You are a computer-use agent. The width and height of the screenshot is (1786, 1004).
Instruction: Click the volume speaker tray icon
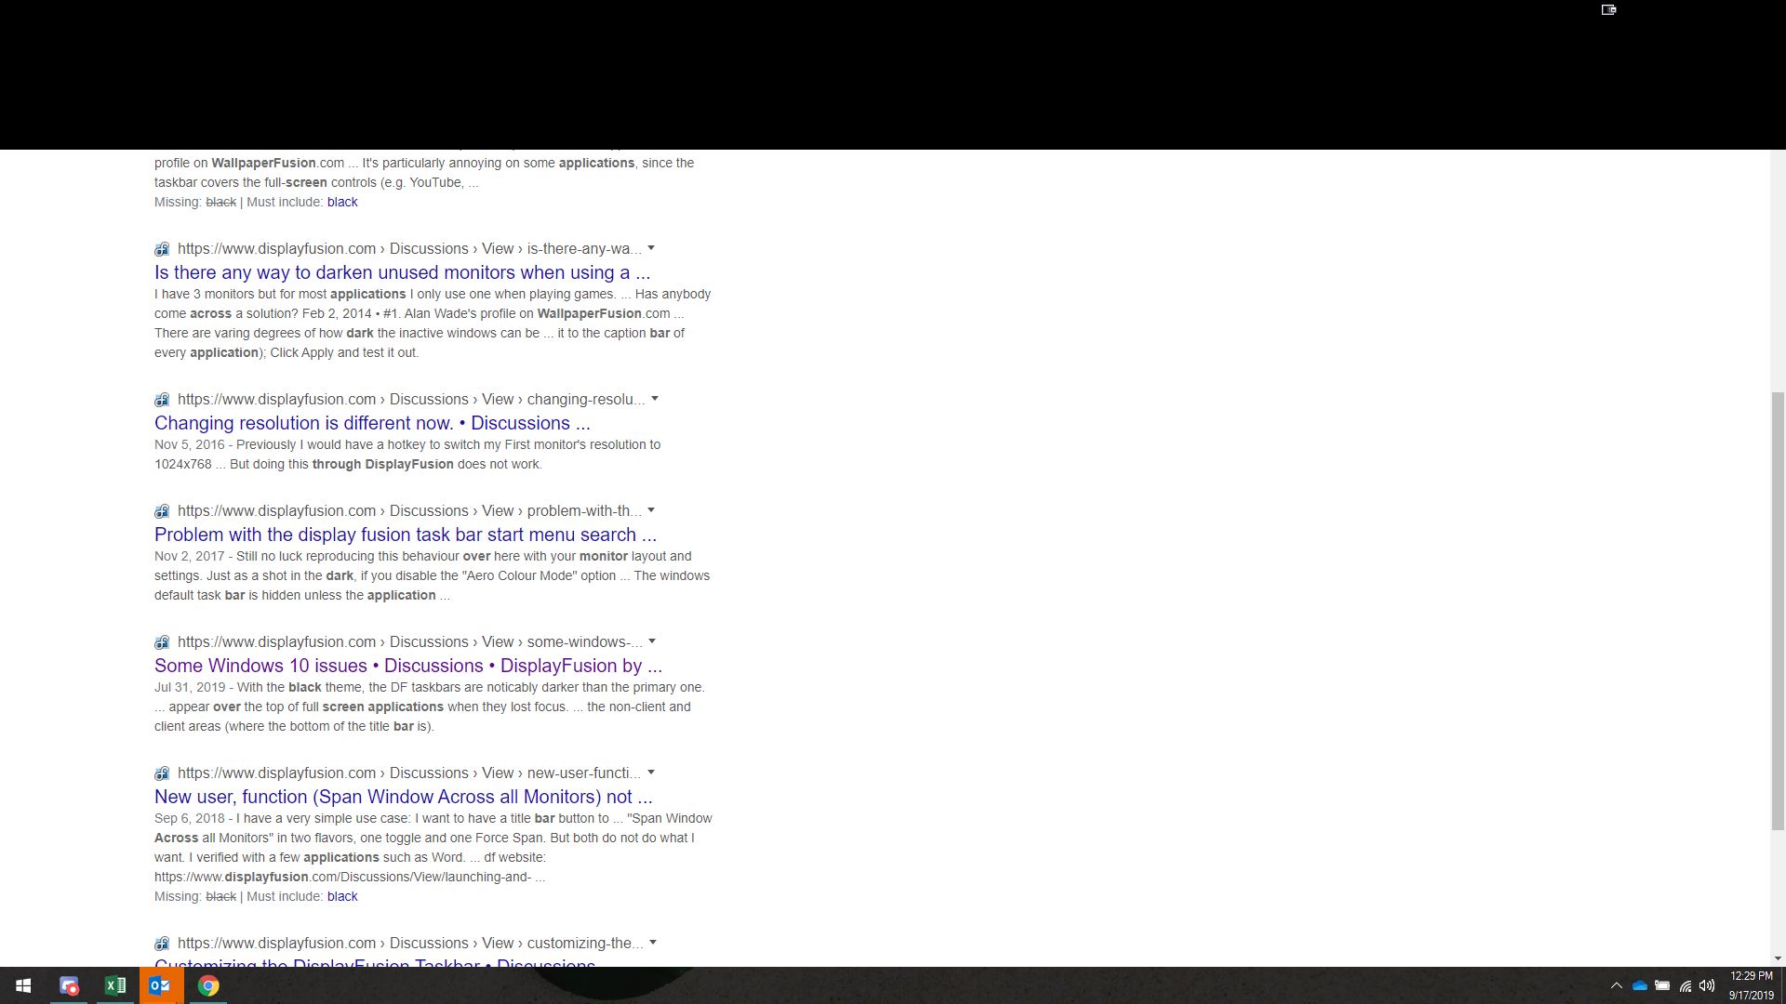1707,985
